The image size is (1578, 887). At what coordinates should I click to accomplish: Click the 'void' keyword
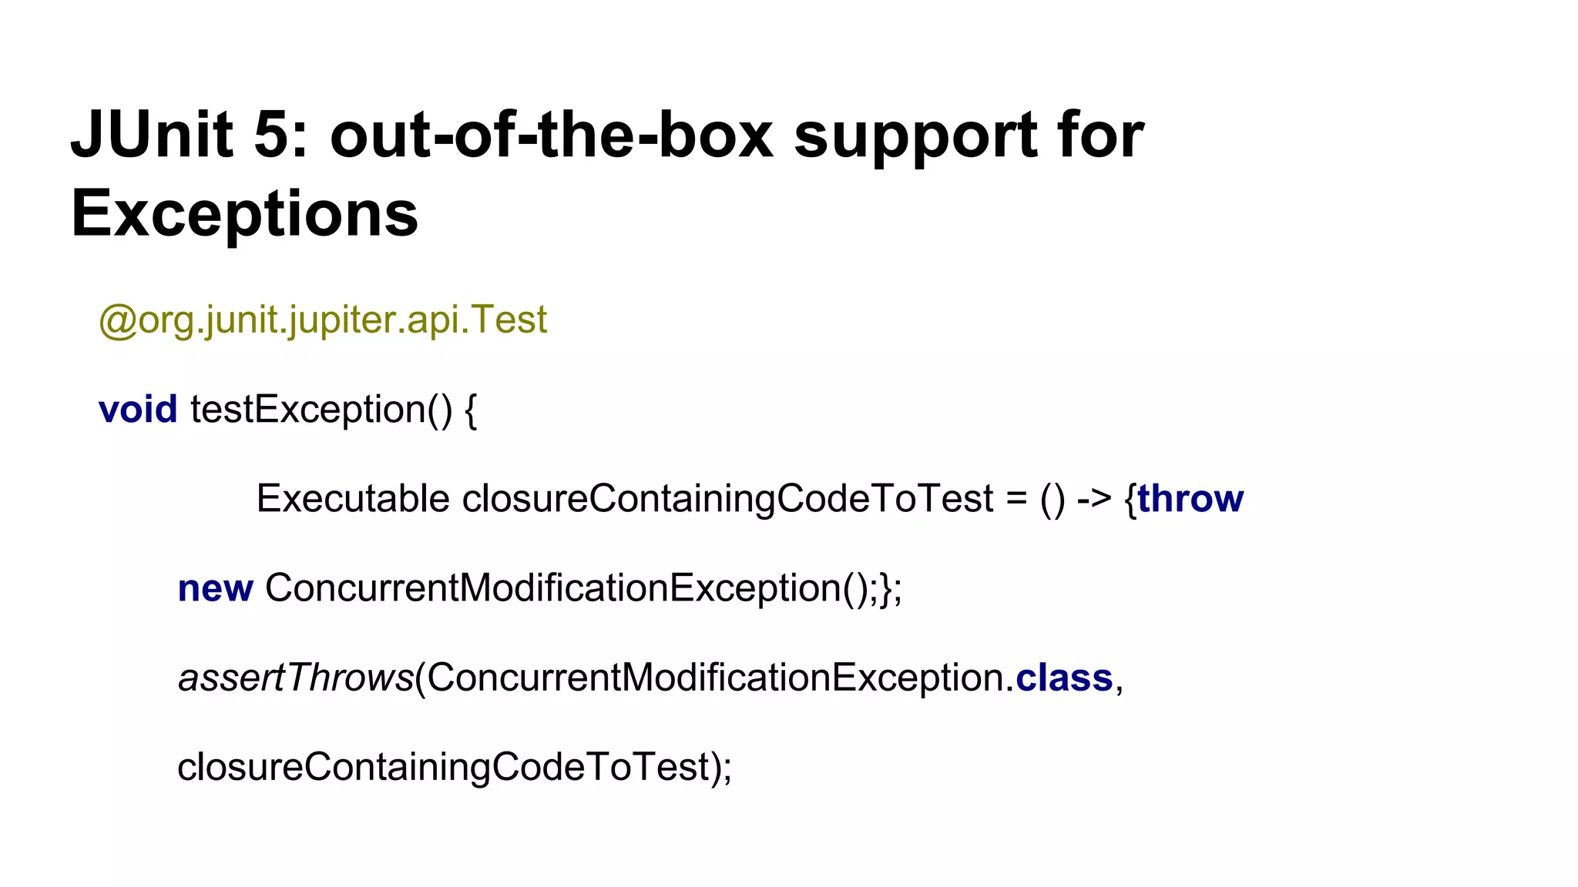pyautogui.click(x=138, y=409)
